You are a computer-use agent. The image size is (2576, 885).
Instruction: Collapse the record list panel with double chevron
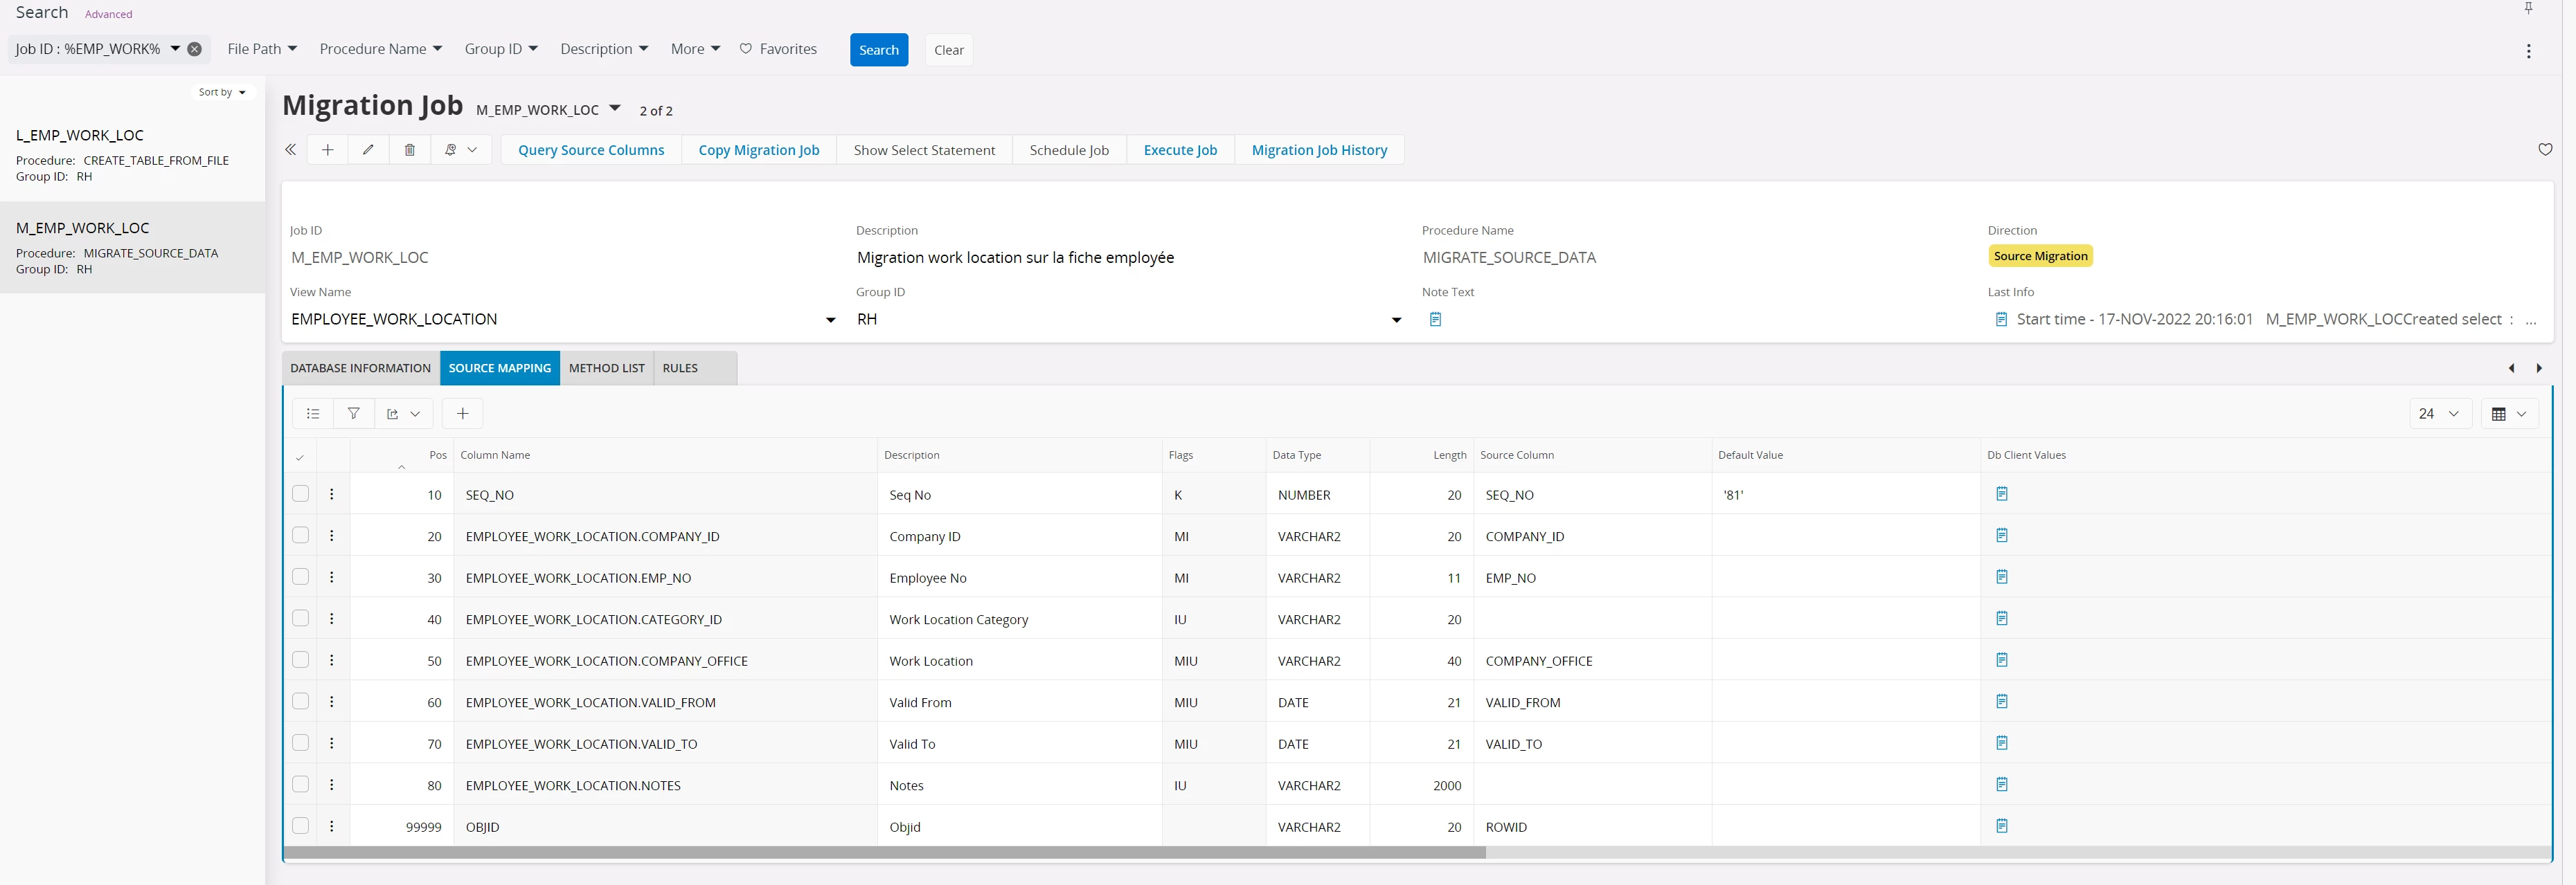pyautogui.click(x=290, y=150)
